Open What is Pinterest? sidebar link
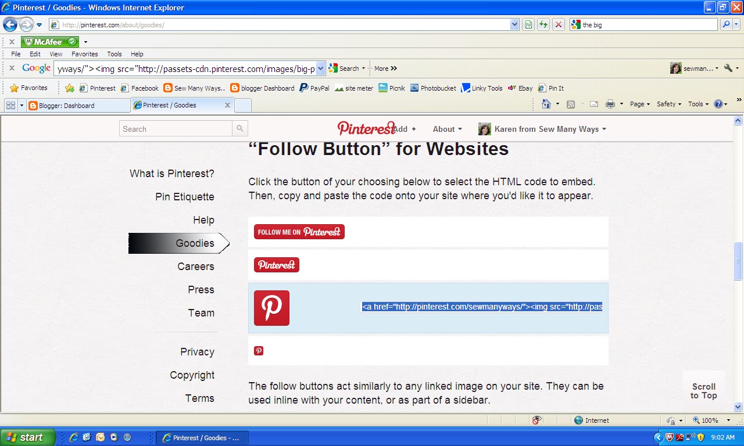 click(172, 174)
